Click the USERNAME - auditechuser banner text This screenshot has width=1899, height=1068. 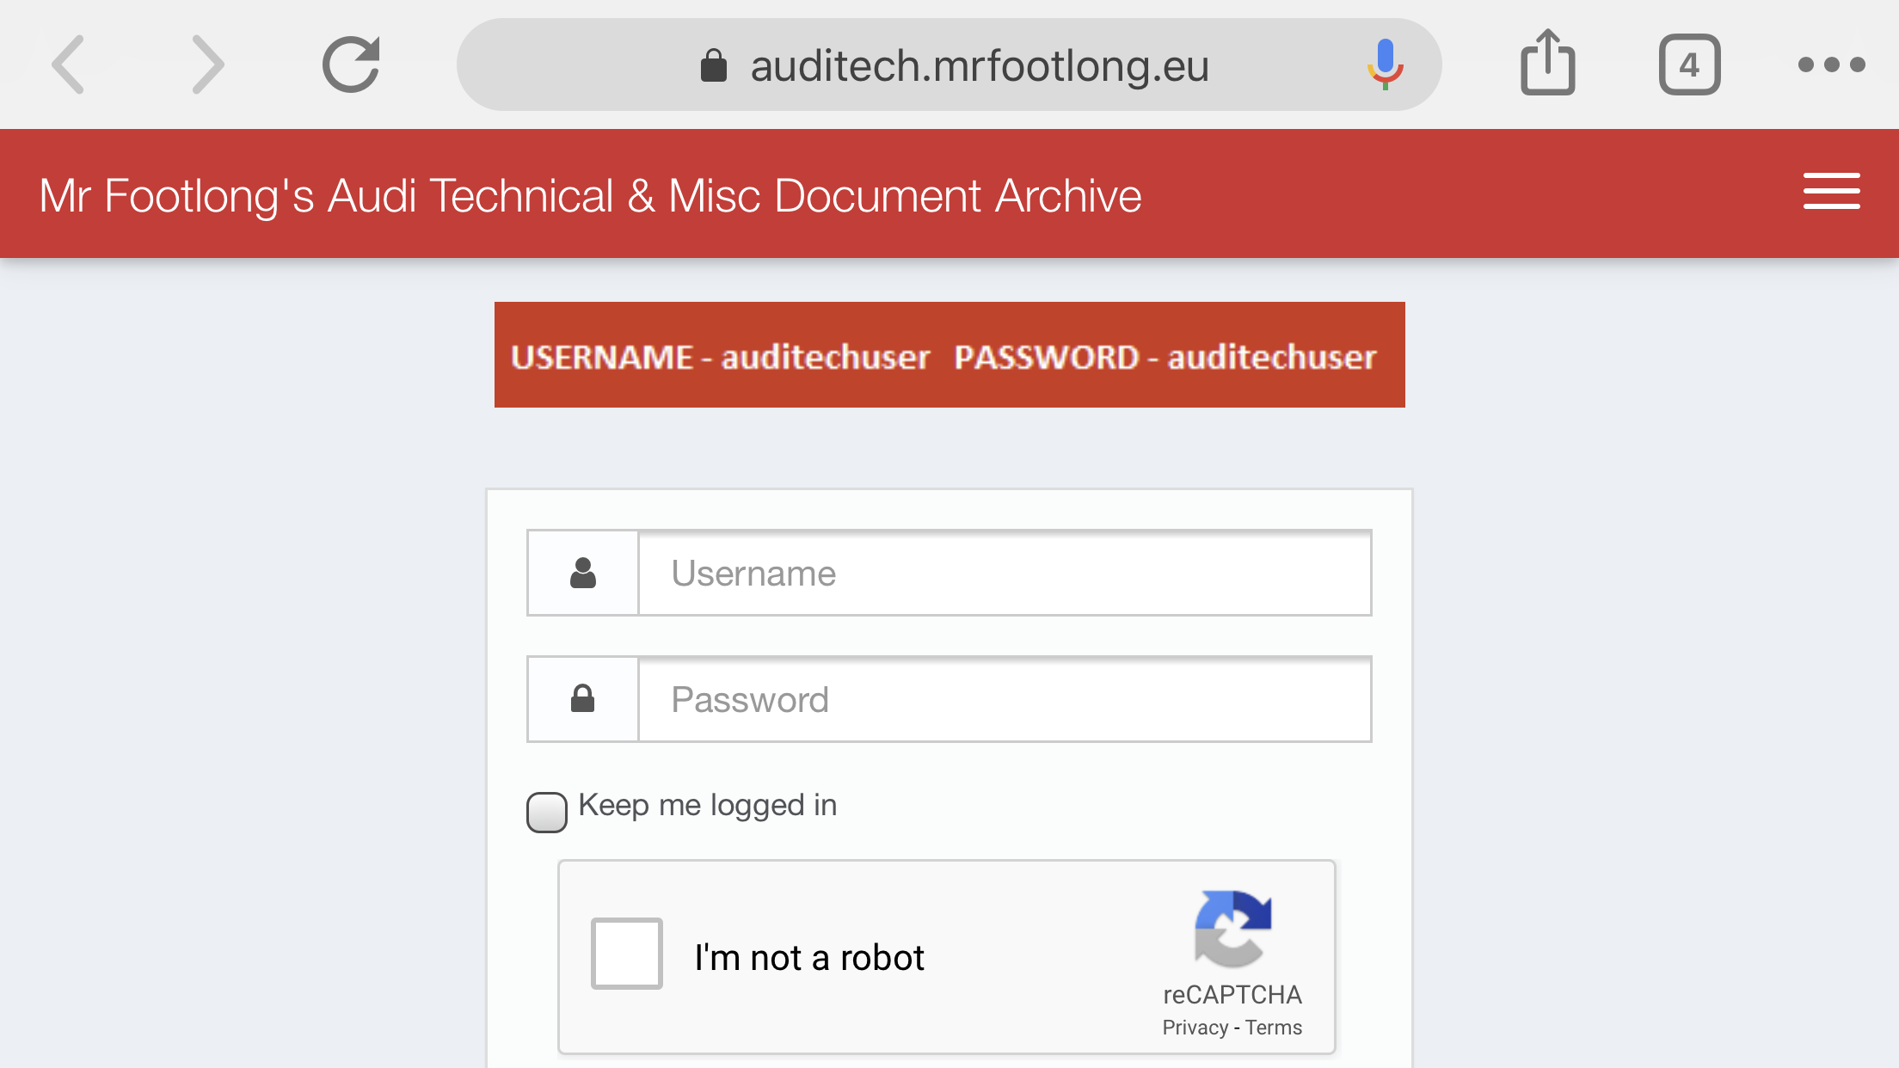pos(721,357)
